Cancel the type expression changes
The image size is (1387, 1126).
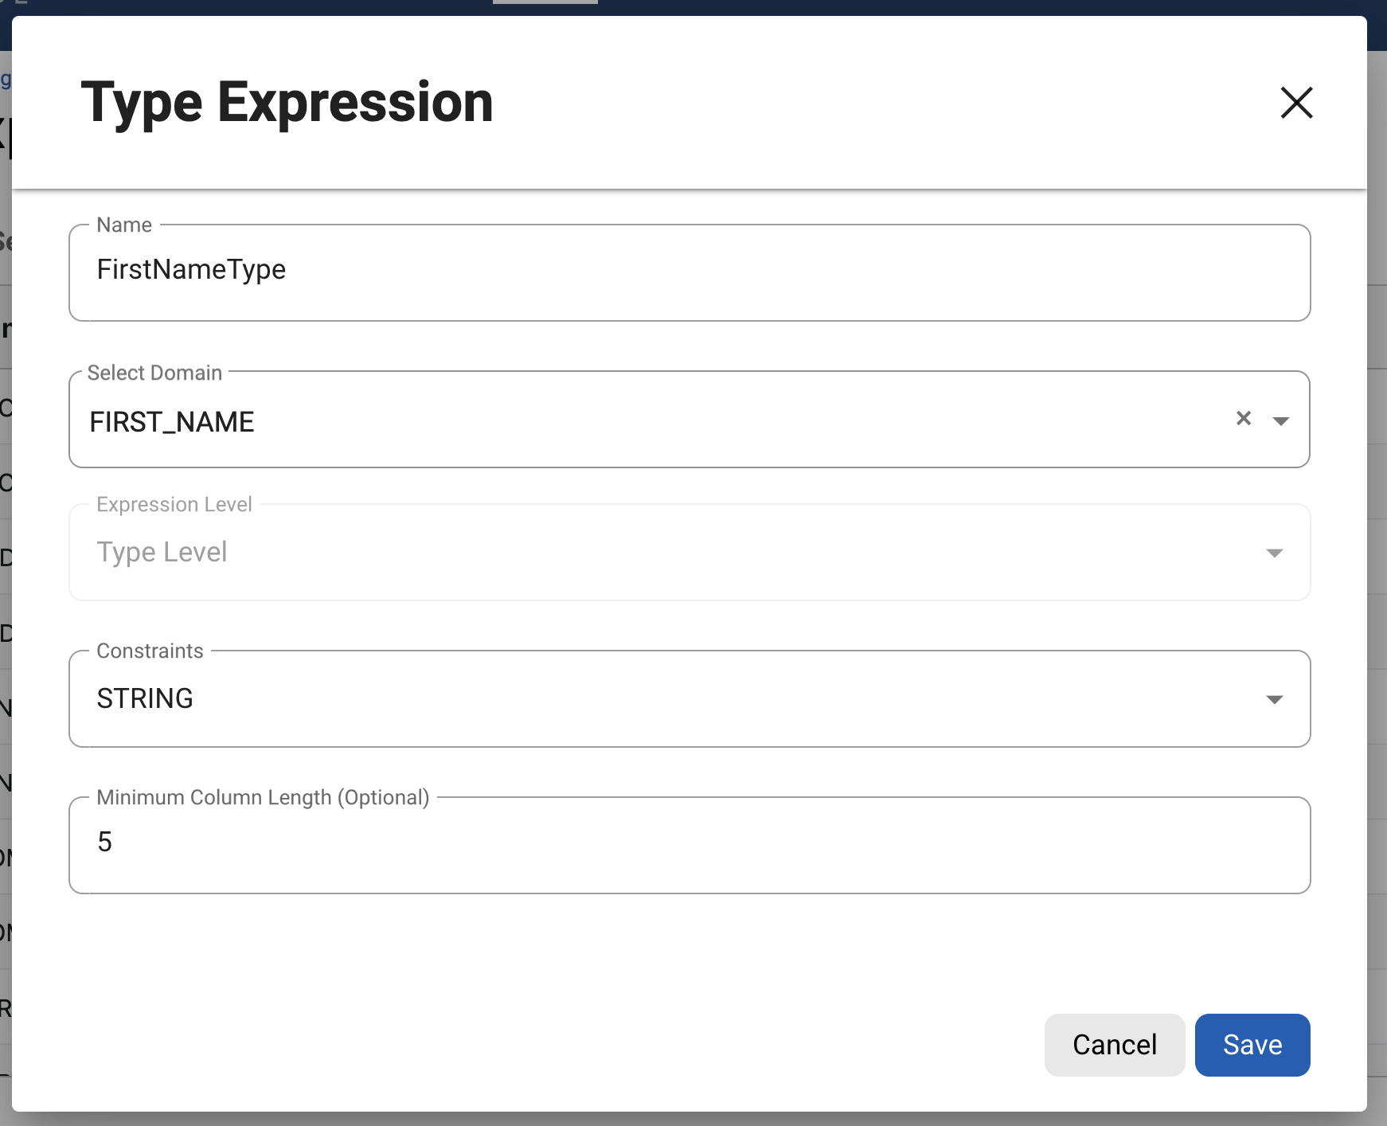click(x=1114, y=1045)
